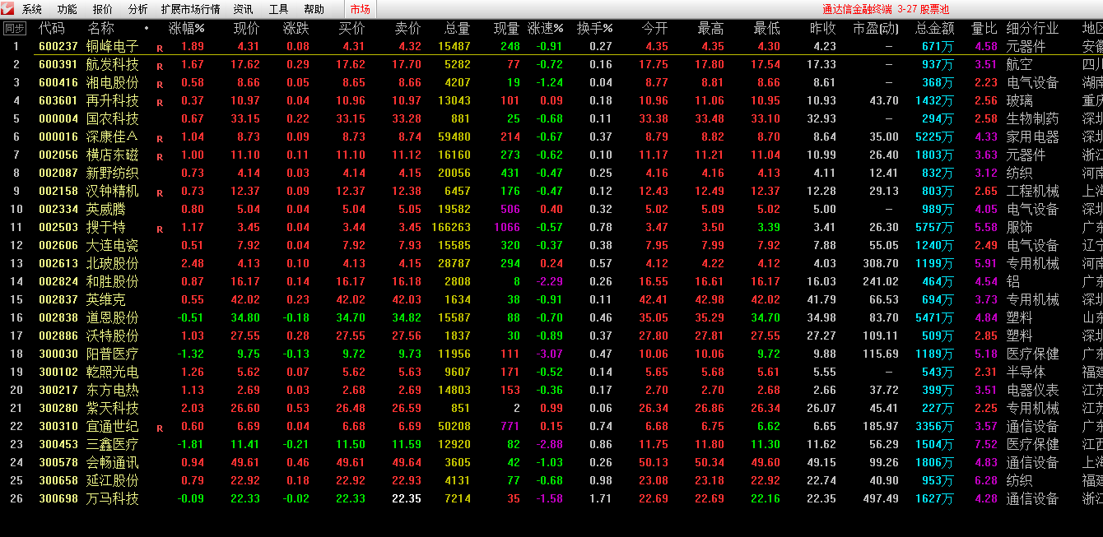Select the 英威腾 stock name
This screenshot has height=537, width=1103.
(106, 209)
